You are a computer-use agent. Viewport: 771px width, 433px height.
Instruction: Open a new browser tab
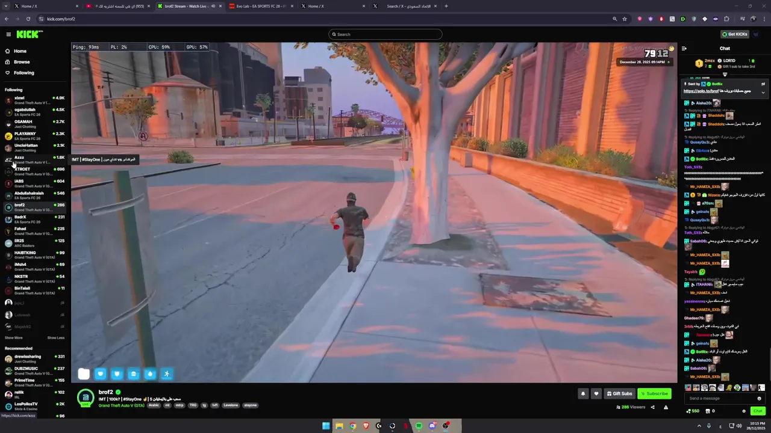(x=446, y=6)
